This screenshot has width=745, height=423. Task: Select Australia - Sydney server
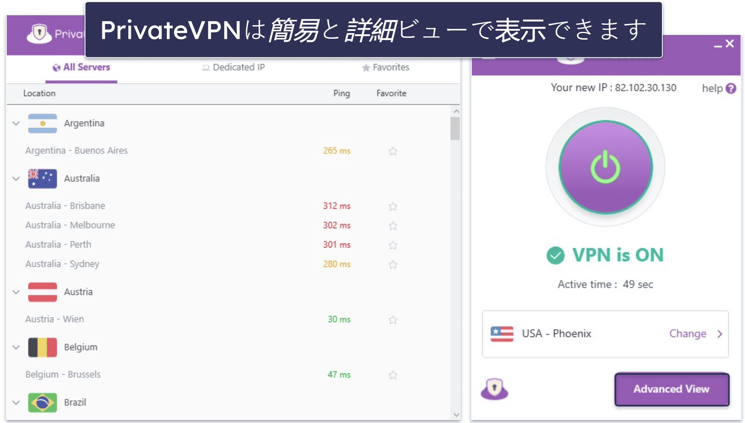[62, 264]
